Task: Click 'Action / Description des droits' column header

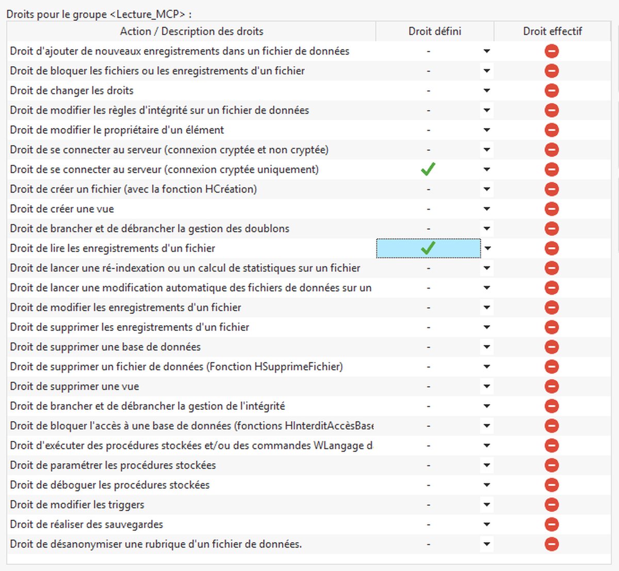Action: tap(191, 31)
